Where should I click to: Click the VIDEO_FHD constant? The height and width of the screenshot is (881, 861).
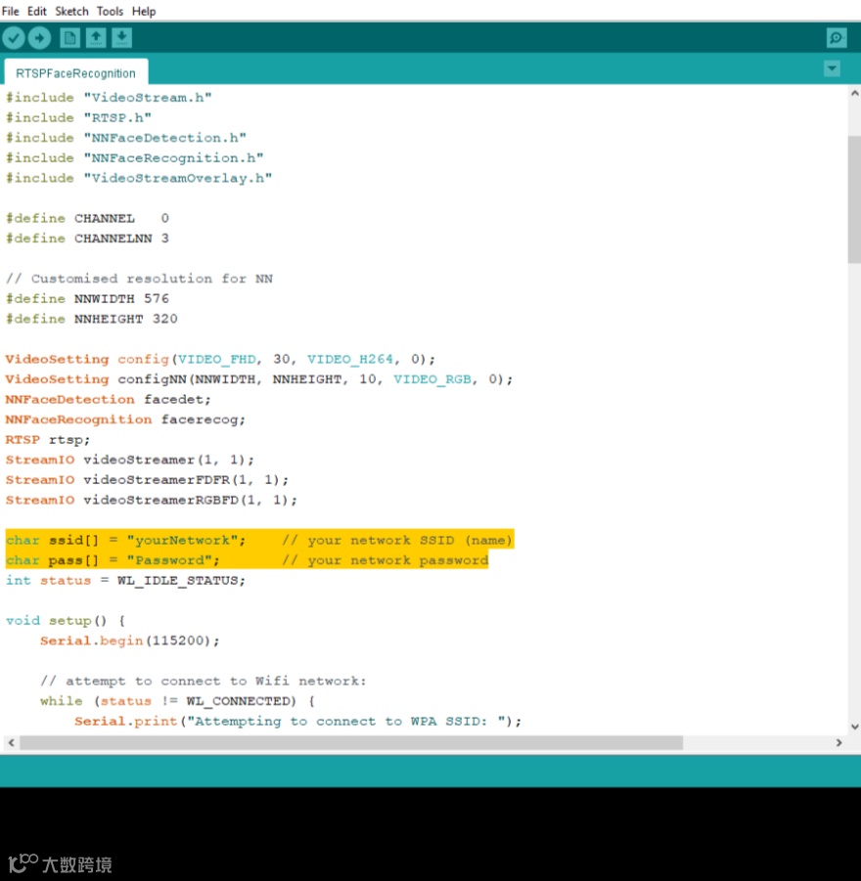pos(217,360)
